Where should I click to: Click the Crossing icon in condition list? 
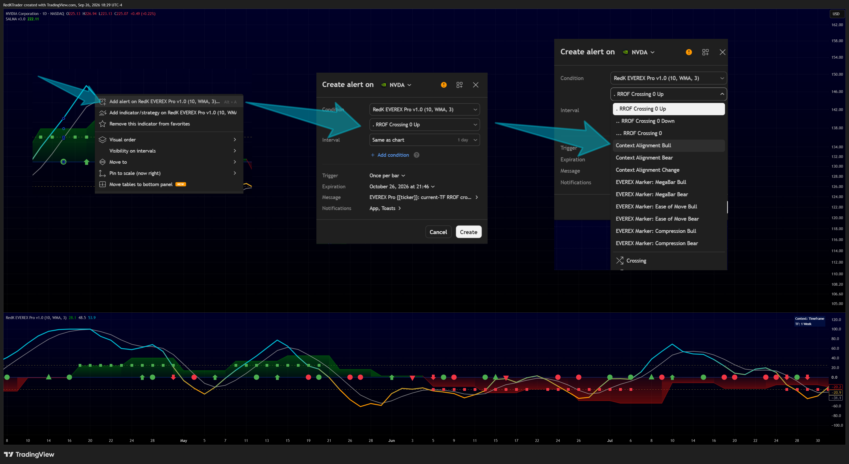(x=620, y=261)
